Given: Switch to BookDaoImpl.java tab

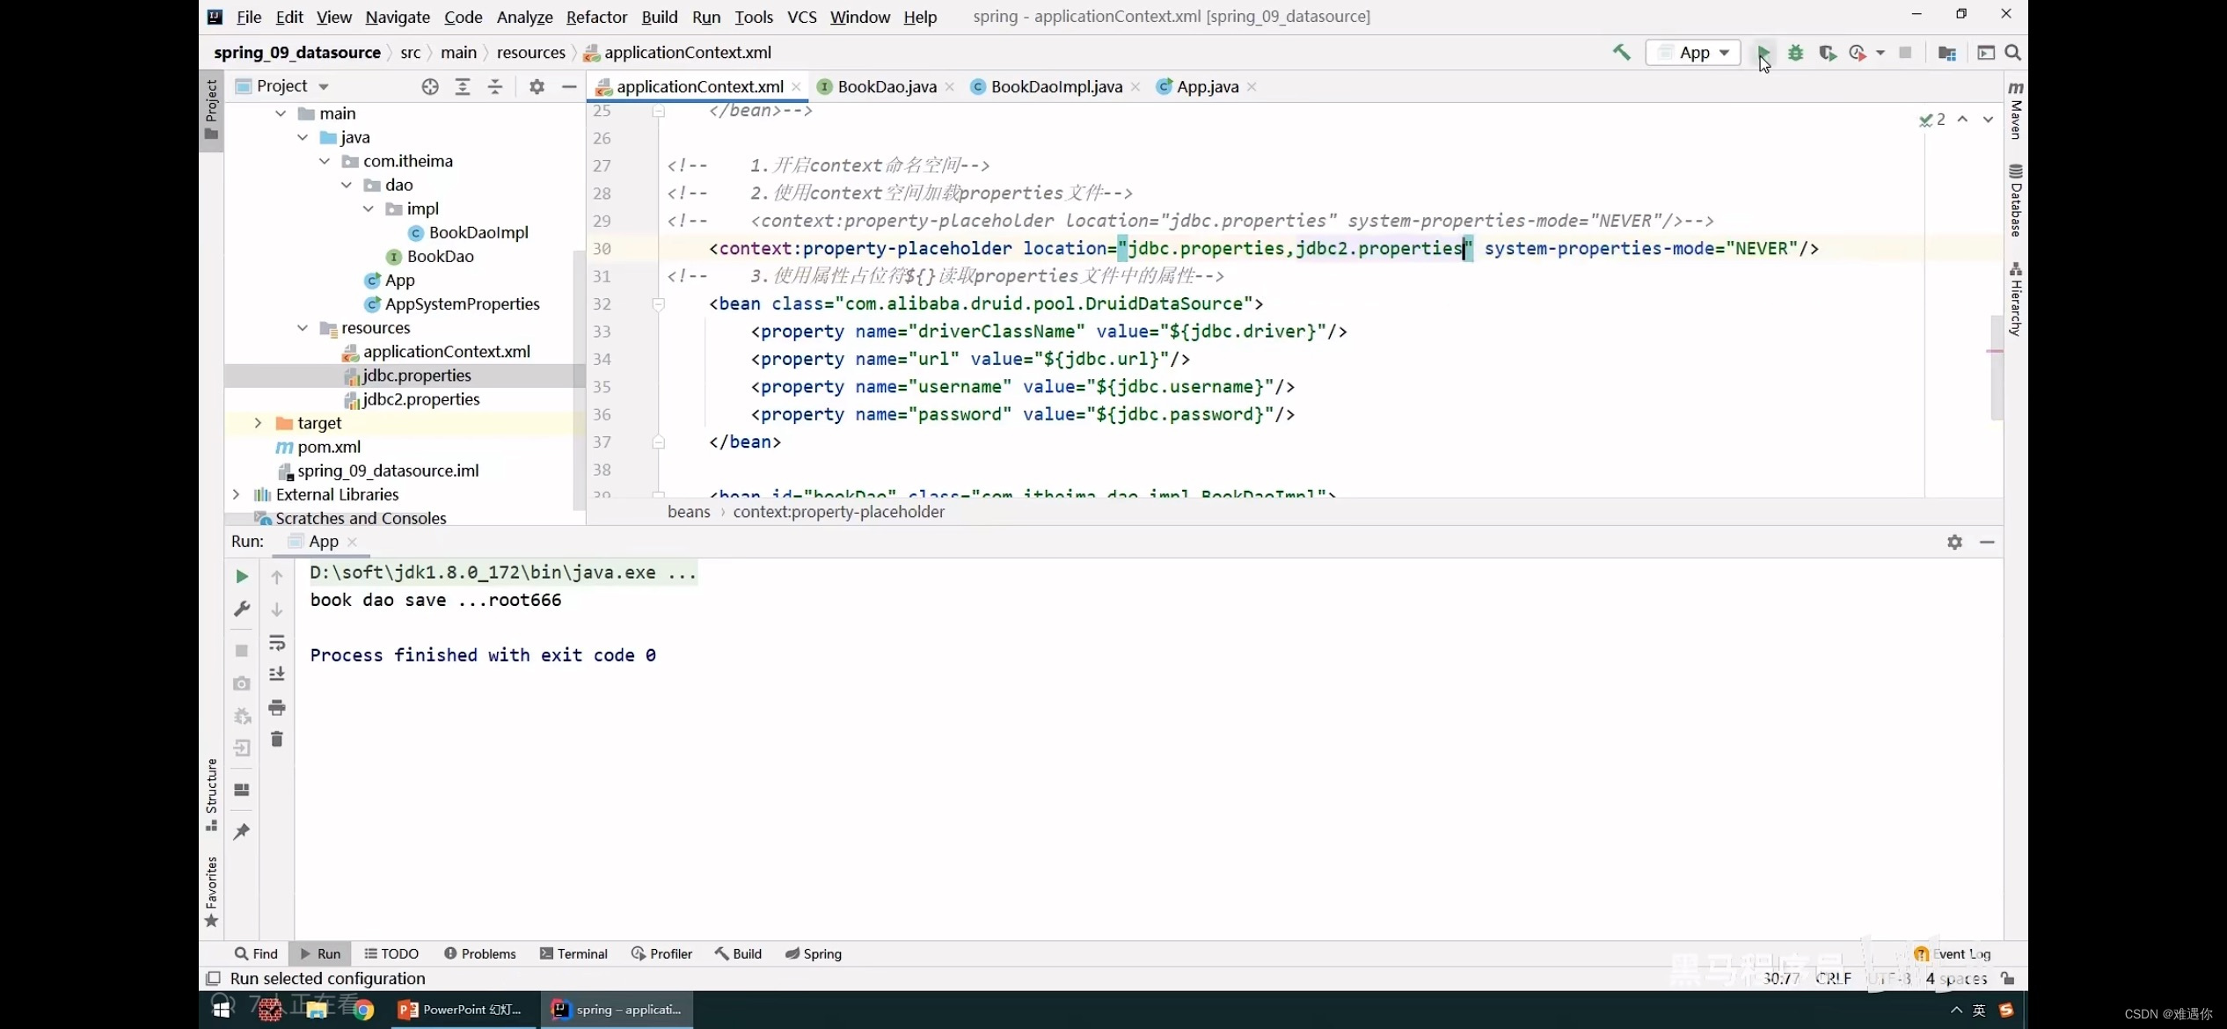Looking at the screenshot, I should tap(1055, 86).
